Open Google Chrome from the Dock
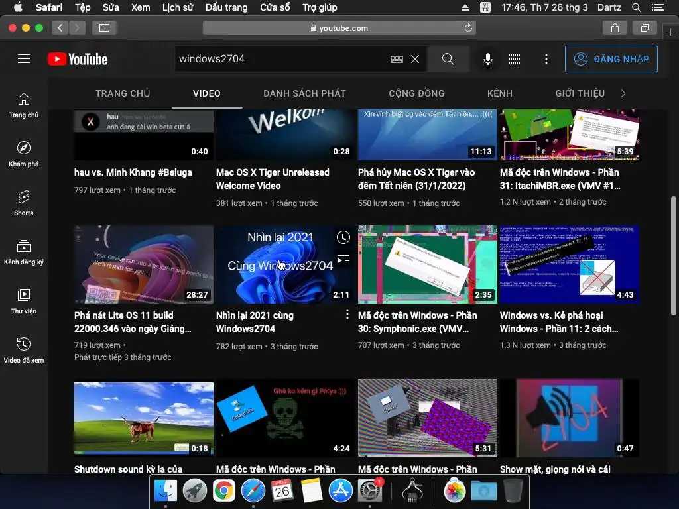Screen dimensions: 679x509 click(223, 491)
